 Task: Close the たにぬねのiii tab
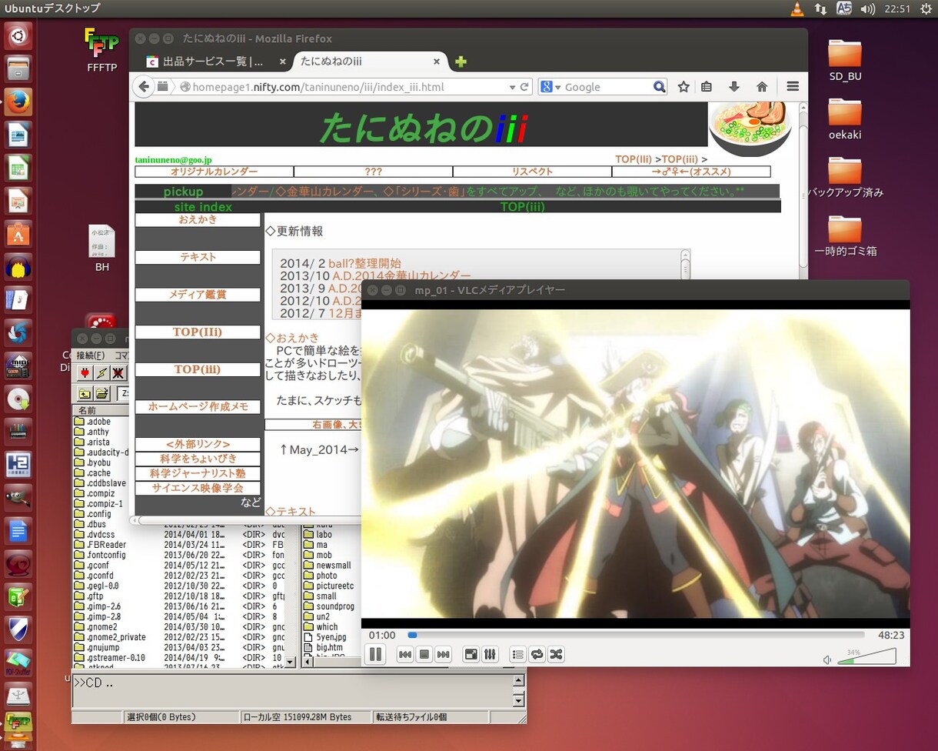click(x=437, y=62)
